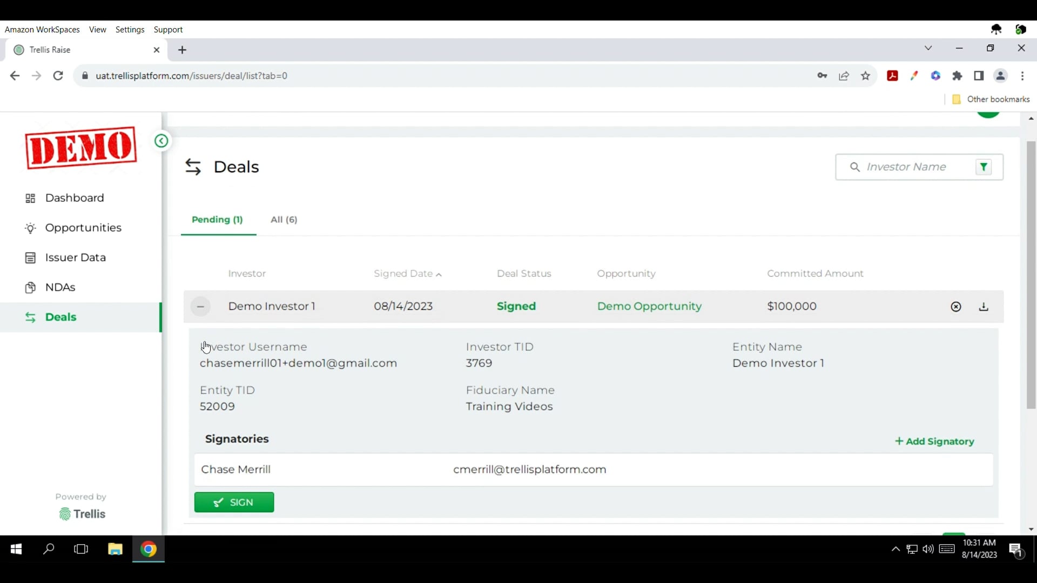1037x583 pixels.
Task: Open the Support menu
Action: point(168,30)
